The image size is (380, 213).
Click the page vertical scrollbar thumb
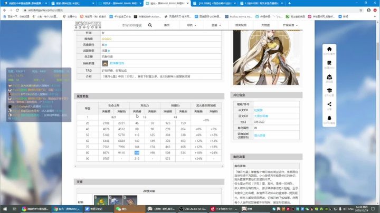pos(377,51)
